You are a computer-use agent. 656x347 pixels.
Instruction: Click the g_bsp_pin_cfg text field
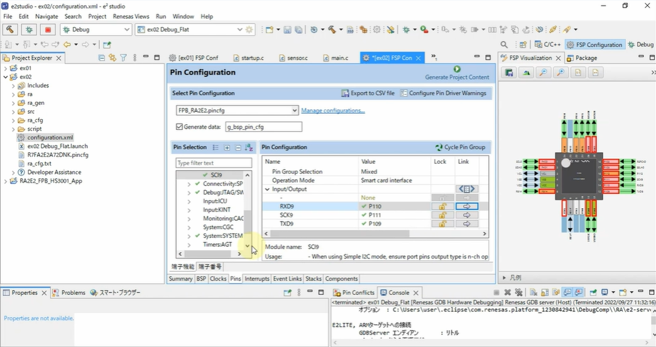(x=263, y=127)
